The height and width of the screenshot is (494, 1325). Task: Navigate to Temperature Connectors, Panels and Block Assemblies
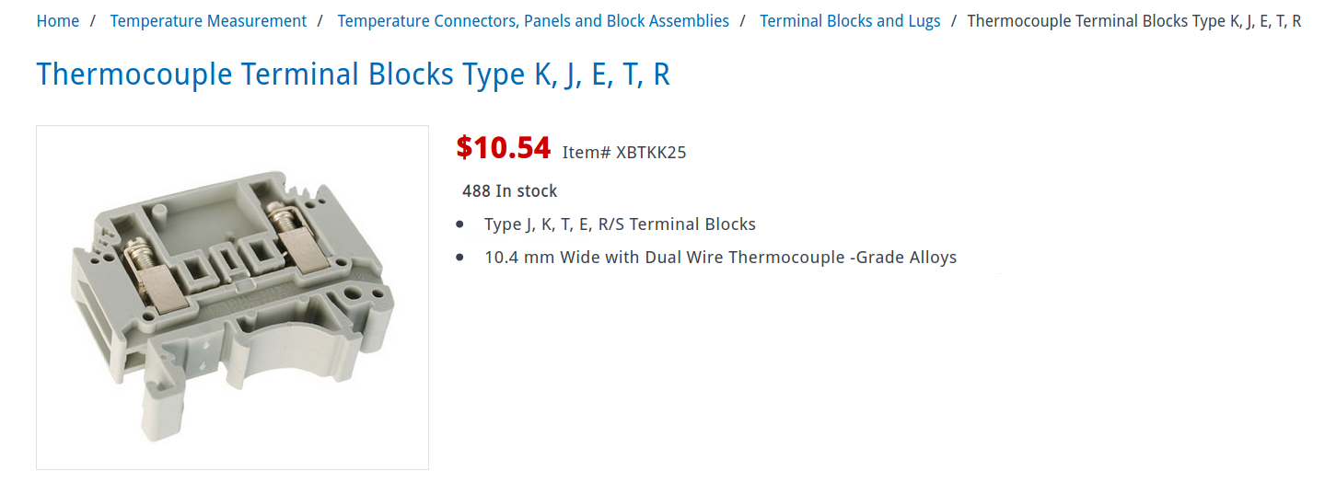click(x=533, y=21)
